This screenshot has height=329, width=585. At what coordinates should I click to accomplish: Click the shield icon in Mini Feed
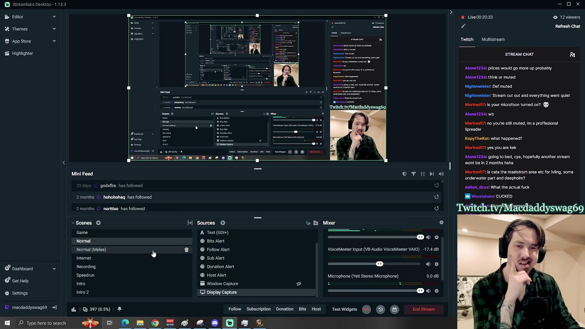404,174
